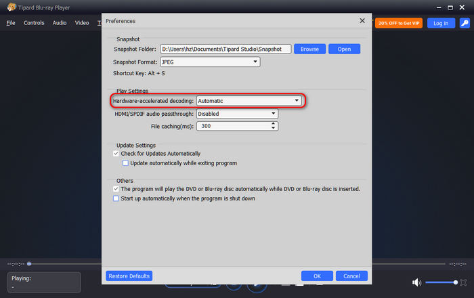The height and width of the screenshot is (298, 474).
Task: Click 20% OFF to Get VIP banner
Action: [x=399, y=23]
